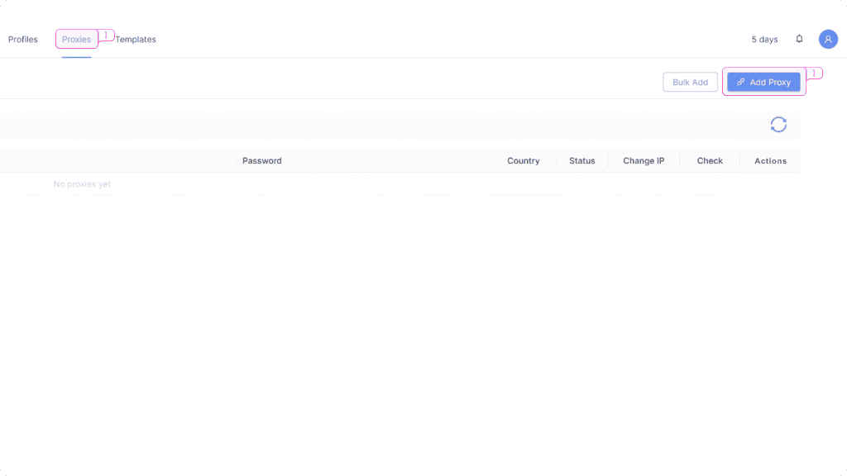Click the Actions column header

(770, 160)
